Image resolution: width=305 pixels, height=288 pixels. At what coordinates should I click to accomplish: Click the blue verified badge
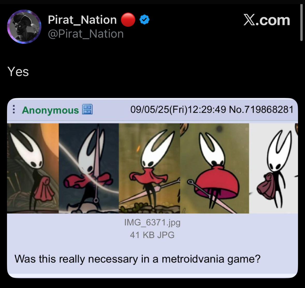pyautogui.click(x=144, y=19)
